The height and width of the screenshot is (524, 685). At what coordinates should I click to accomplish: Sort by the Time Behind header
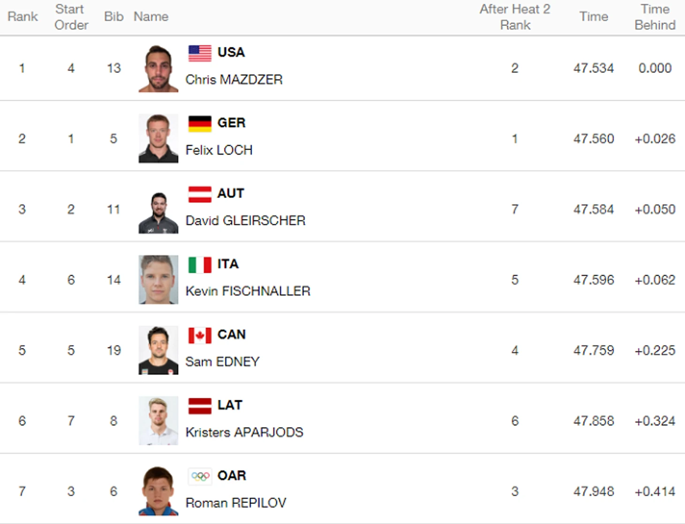[x=655, y=17]
